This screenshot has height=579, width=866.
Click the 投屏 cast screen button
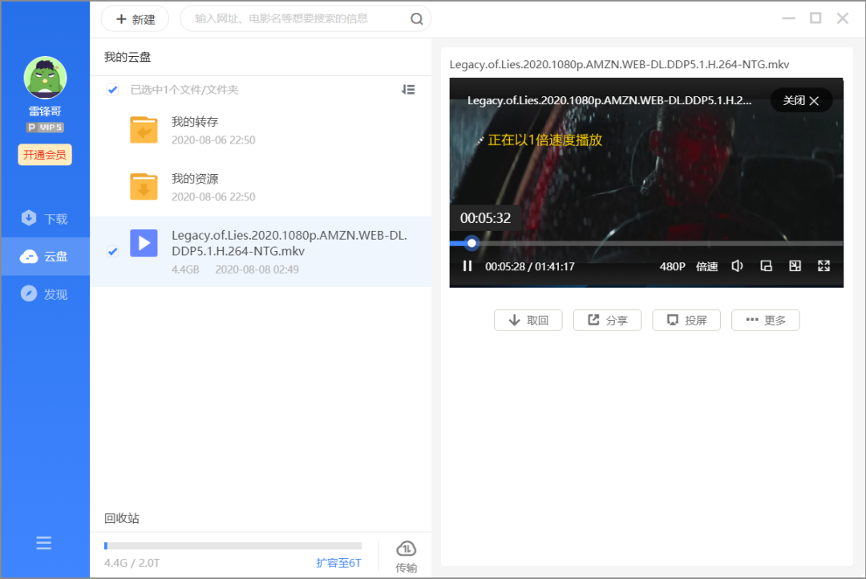686,321
